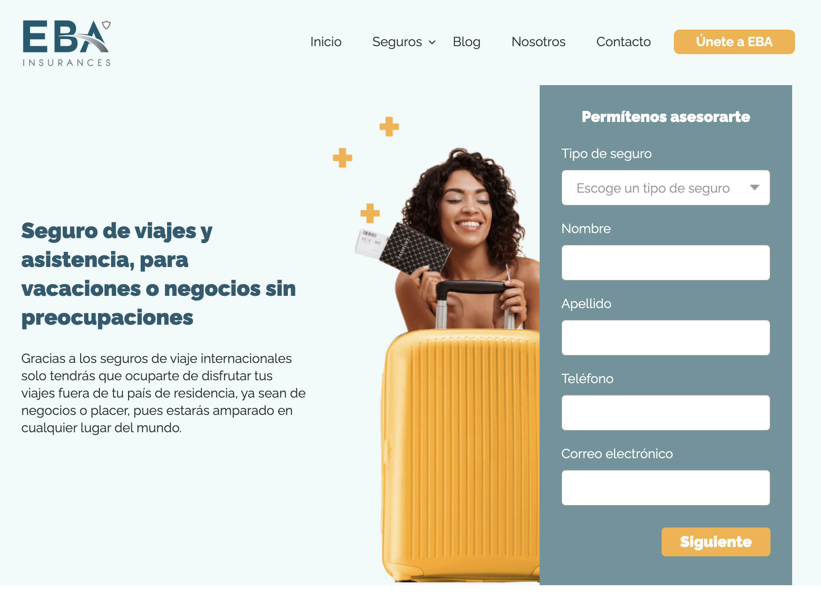Focus the Apellido input field

point(666,338)
